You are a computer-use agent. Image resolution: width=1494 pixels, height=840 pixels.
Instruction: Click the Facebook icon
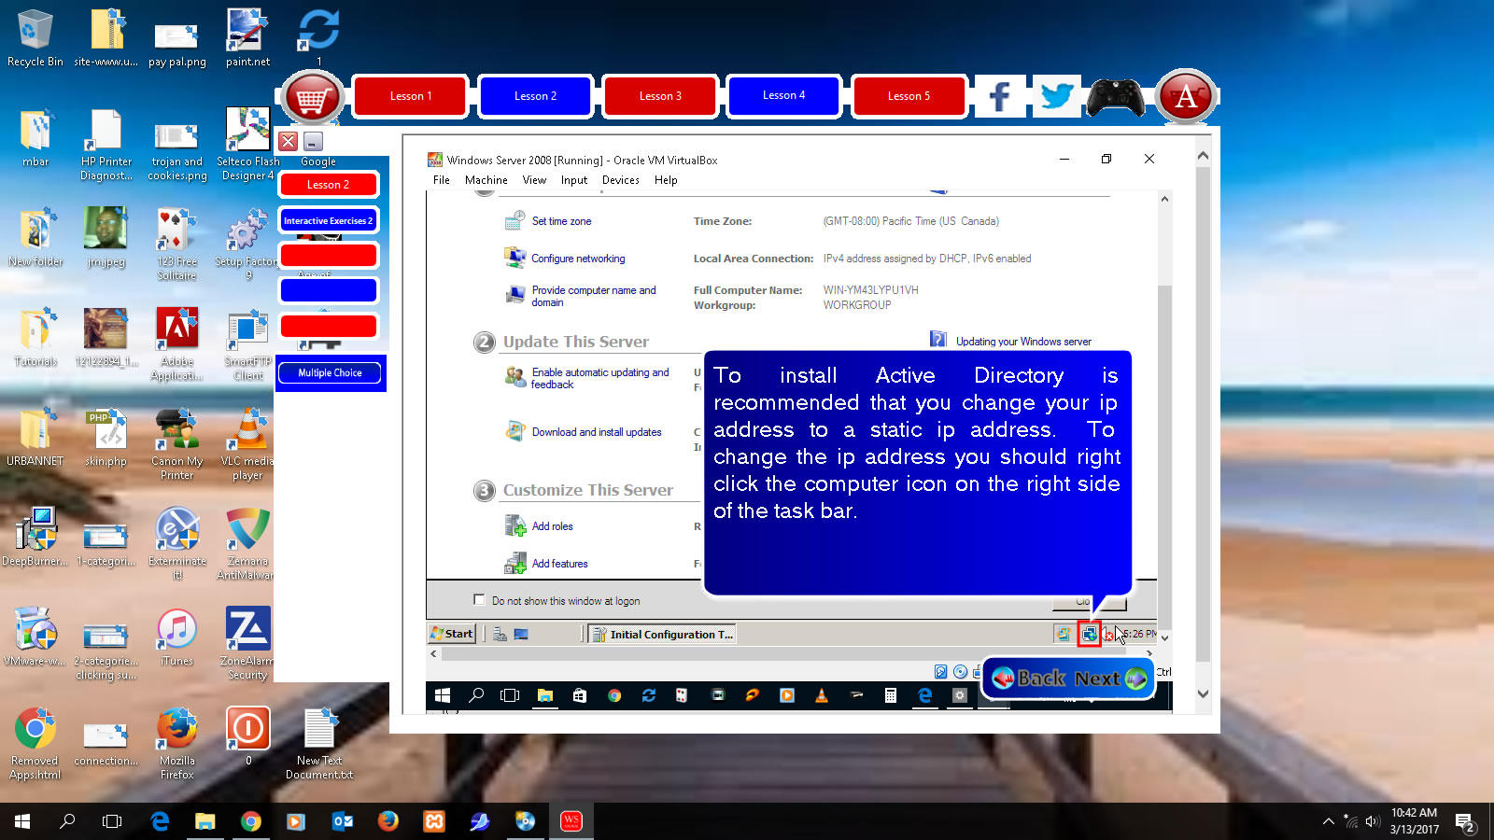[x=999, y=96]
